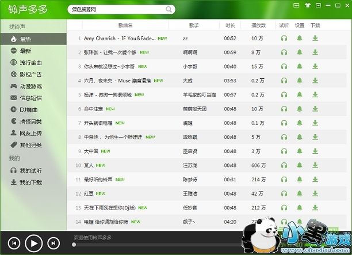Viewport: 352px width, 255px height.
Task: Click the playback progress slider handle
Action: (x=74, y=245)
